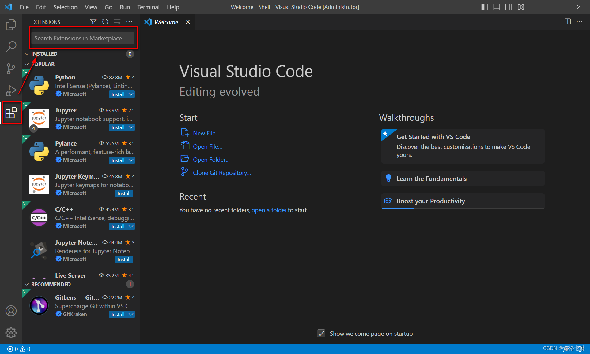Open the Edit menu
590x354 pixels.
click(x=41, y=7)
